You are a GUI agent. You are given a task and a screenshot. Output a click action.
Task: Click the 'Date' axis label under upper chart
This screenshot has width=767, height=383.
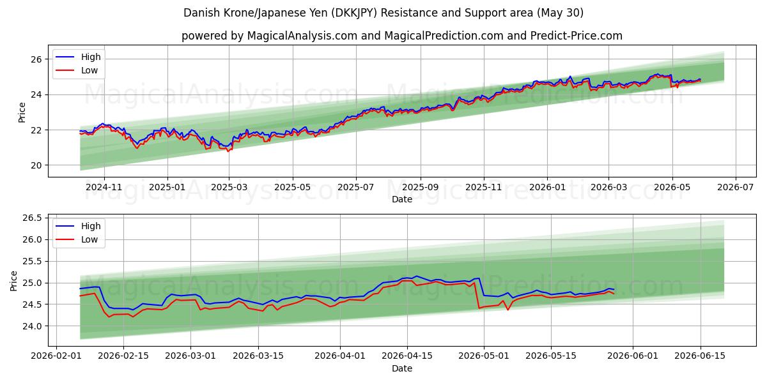(x=402, y=199)
